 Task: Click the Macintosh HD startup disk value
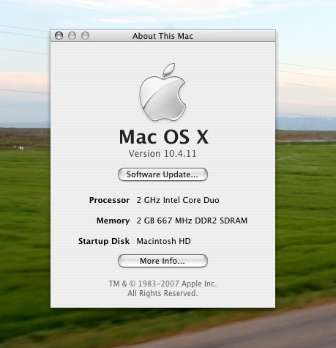click(x=163, y=241)
